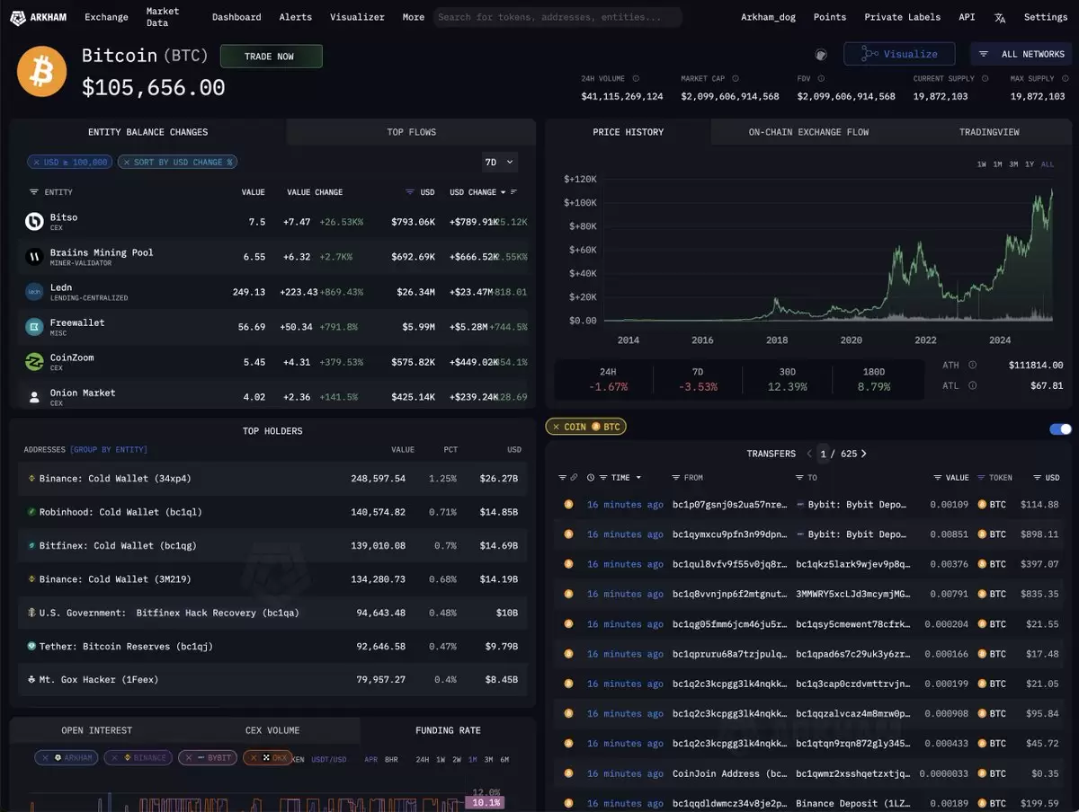Click the info icon beside CURRENT SUPPLY
Image resolution: width=1079 pixels, height=812 pixels.
coord(987,79)
